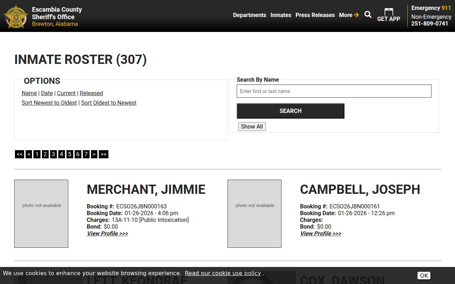The image size is (455, 284).
Task: Go to first page with << button
Action: click(20, 154)
